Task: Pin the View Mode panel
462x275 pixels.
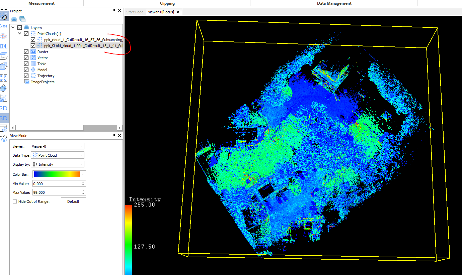Action: pos(114,135)
